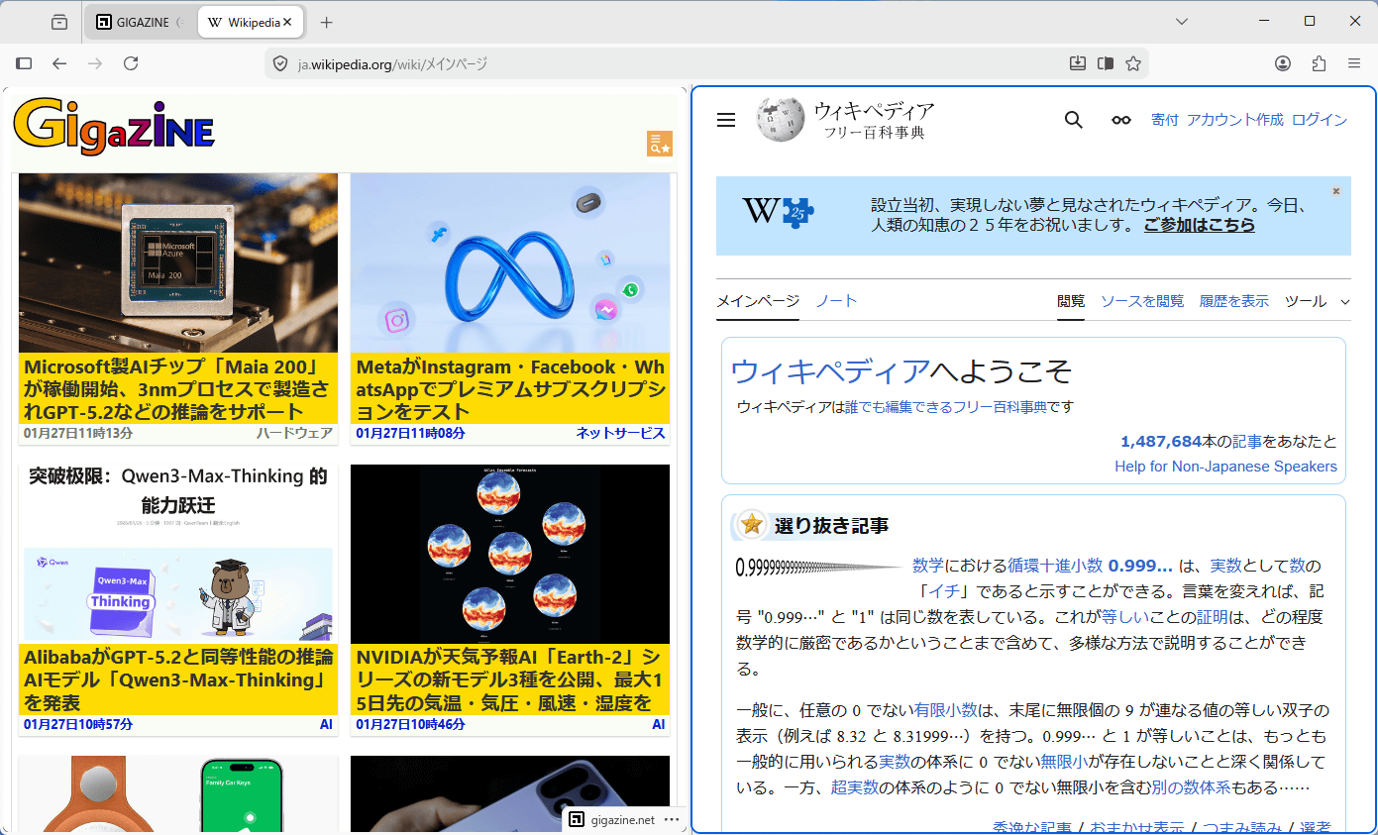This screenshot has height=835, width=1378.
Task: Click the Gigazine search menu icon
Action: [x=659, y=144]
